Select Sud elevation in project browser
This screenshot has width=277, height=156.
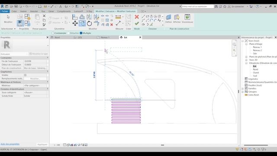point(255,76)
